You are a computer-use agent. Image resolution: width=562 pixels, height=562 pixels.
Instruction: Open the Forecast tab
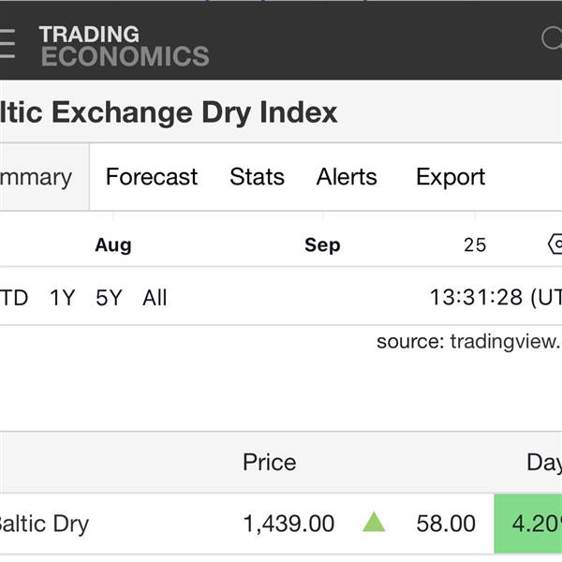tap(152, 177)
